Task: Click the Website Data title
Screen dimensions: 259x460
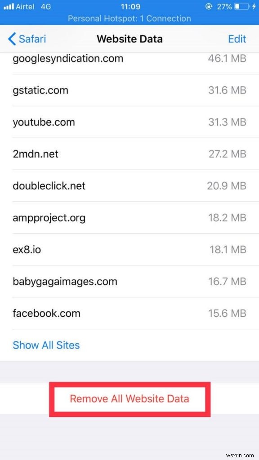Action: point(129,39)
